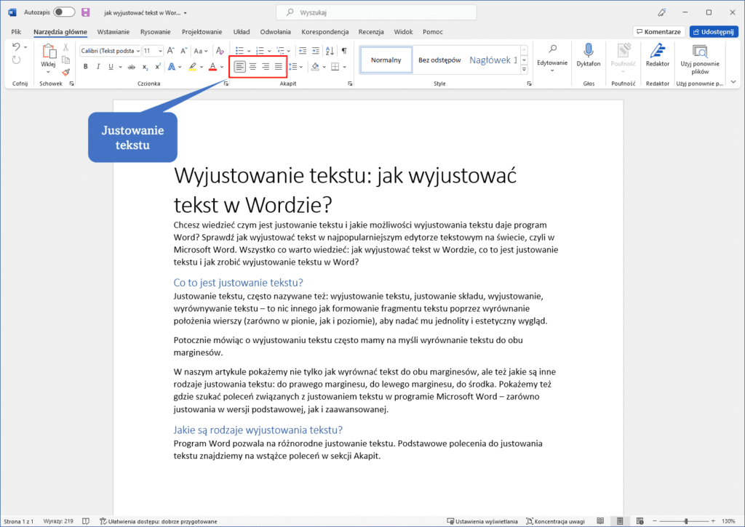Toggle bold formatting
This screenshot has width=745, height=527.
click(x=86, y=66)
